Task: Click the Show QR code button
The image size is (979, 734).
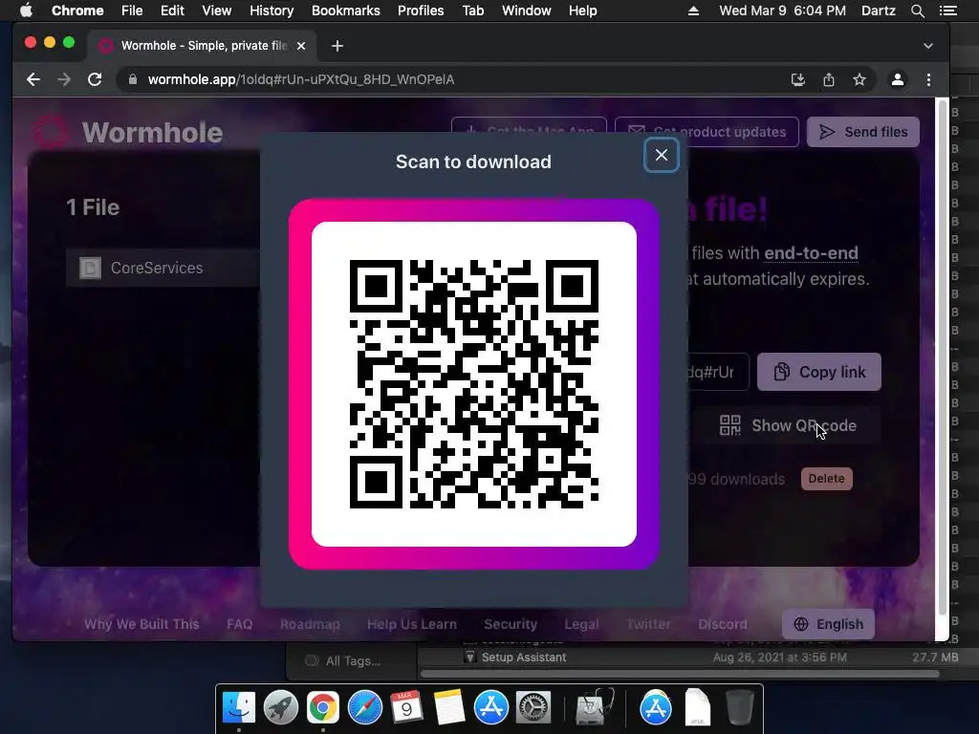Action: [788, 425]
